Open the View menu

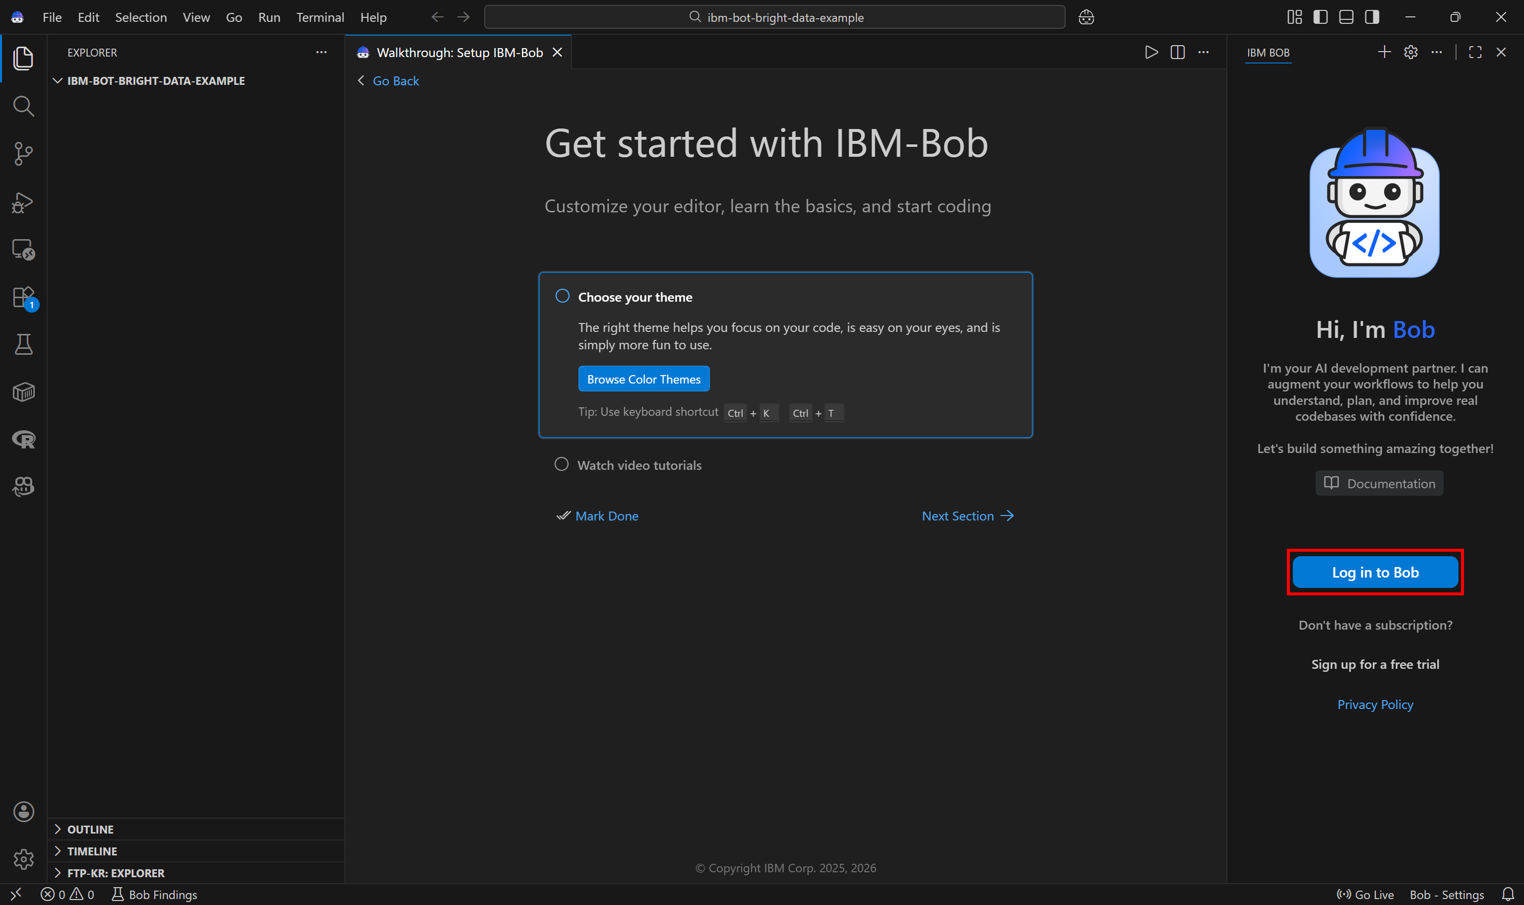(x=196, y=17)
